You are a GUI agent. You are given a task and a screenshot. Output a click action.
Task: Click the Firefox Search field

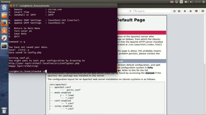(x=153, y=11)
